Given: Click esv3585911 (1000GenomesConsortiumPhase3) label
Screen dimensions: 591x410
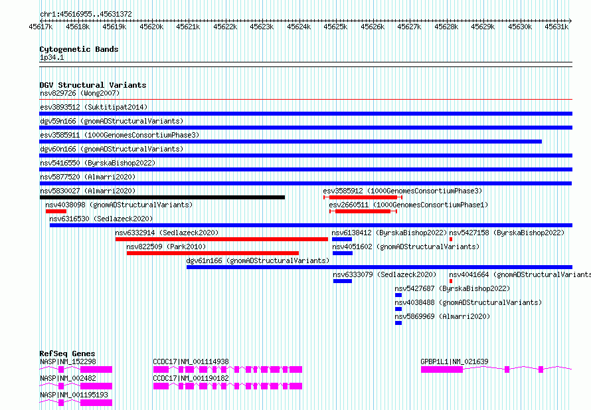Looking at the screenshot, I should pyautogui.click(x=120, y=135).
